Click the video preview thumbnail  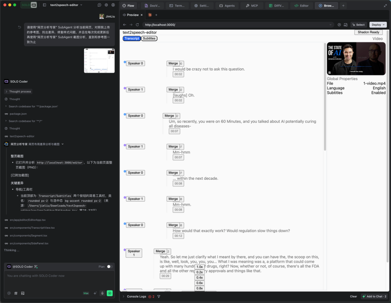[x=356, y=59]
